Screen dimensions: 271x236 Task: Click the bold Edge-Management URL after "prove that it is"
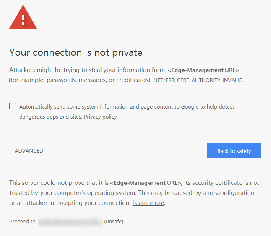click(145, 183)
